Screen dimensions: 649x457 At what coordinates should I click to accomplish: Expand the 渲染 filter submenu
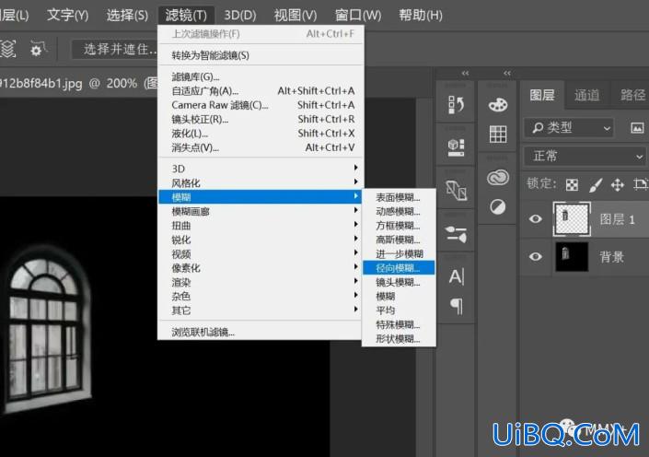pyautogui.click(x=260, y=282)
